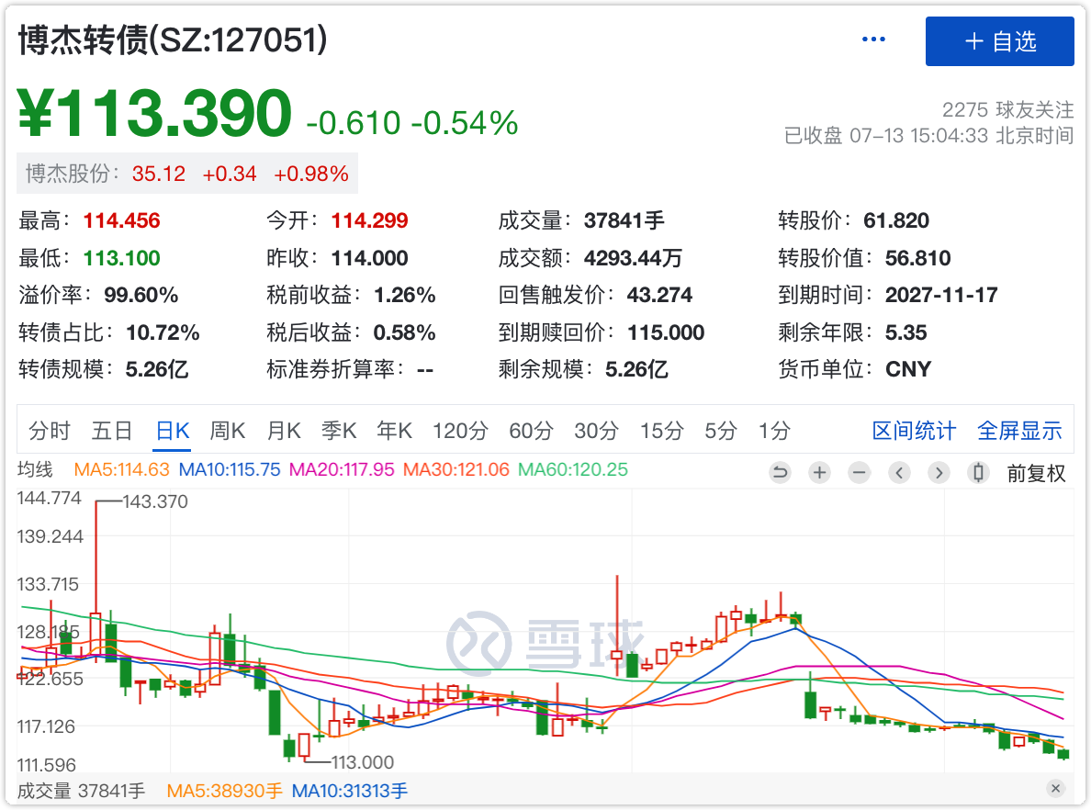The image size is (1091, 810).
Task: Open 区间统计 range statistics
Action: pyautogui.click(x=914, y=431)
